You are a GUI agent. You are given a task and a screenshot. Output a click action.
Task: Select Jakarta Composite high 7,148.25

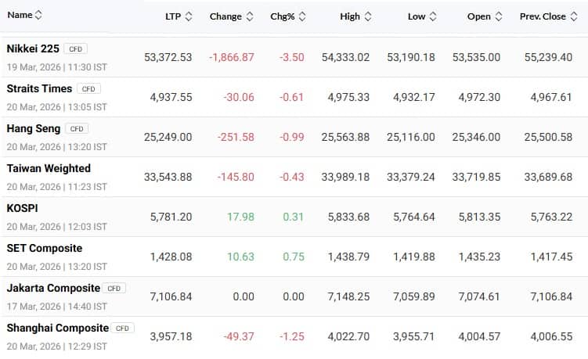(x=348, y=296)
